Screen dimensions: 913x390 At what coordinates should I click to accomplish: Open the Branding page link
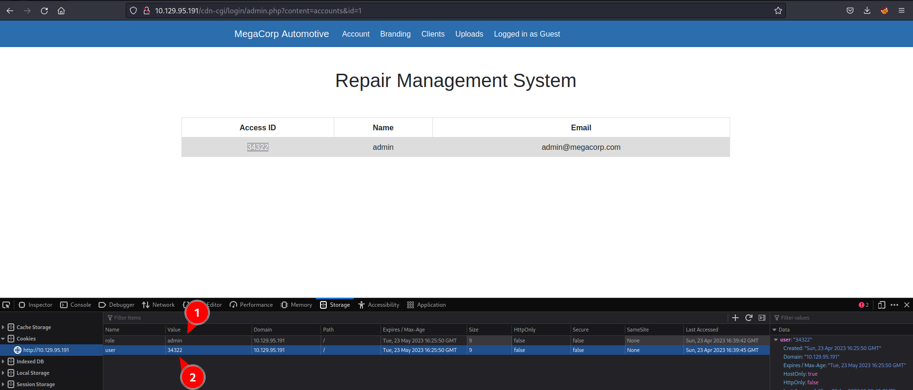tap(395, 34)
